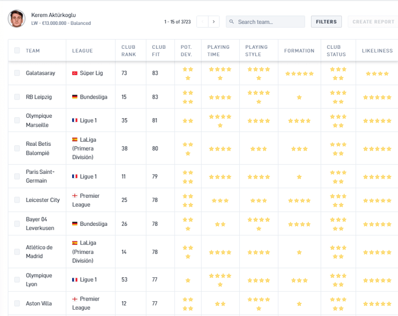398x316 pixels.
Task: Click Spanish flag in Real Betis row
Action: tap(75, 139)
